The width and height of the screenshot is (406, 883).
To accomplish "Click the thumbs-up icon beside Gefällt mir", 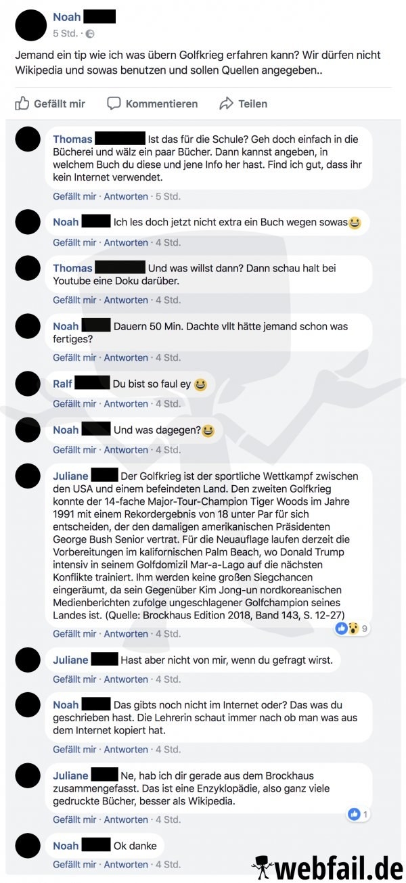I will (x=22, y=104).
